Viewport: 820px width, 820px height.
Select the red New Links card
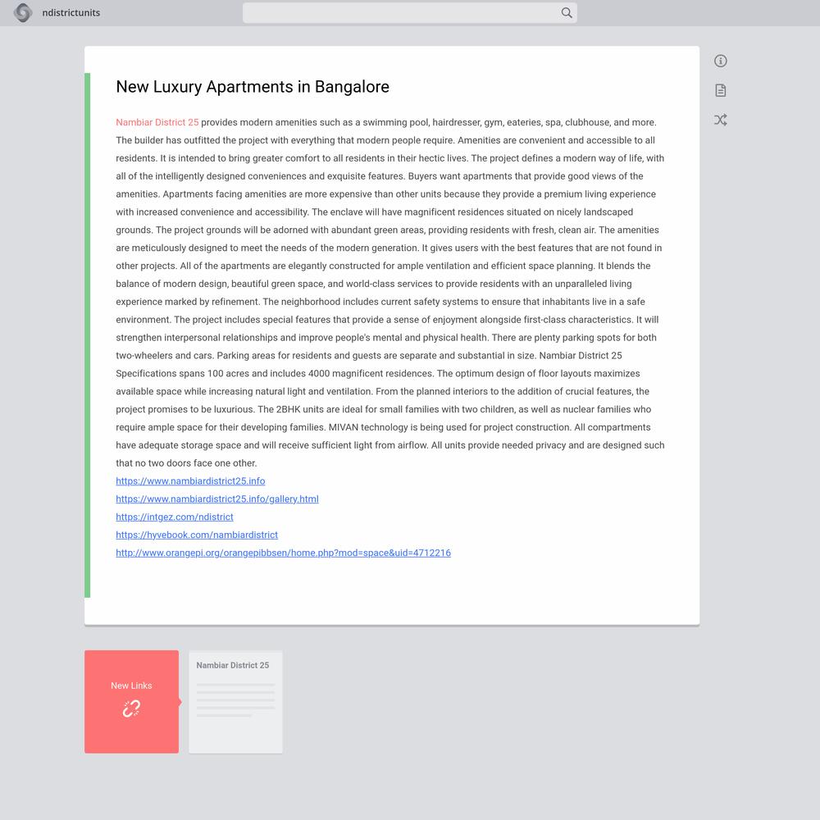pyautogui.click(x=131, y=702)
